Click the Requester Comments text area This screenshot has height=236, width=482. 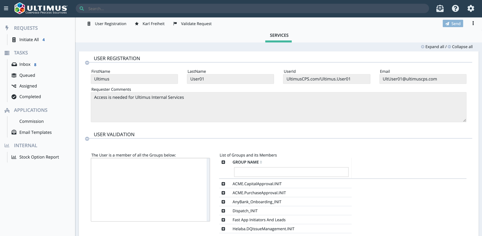coord(279,107)
